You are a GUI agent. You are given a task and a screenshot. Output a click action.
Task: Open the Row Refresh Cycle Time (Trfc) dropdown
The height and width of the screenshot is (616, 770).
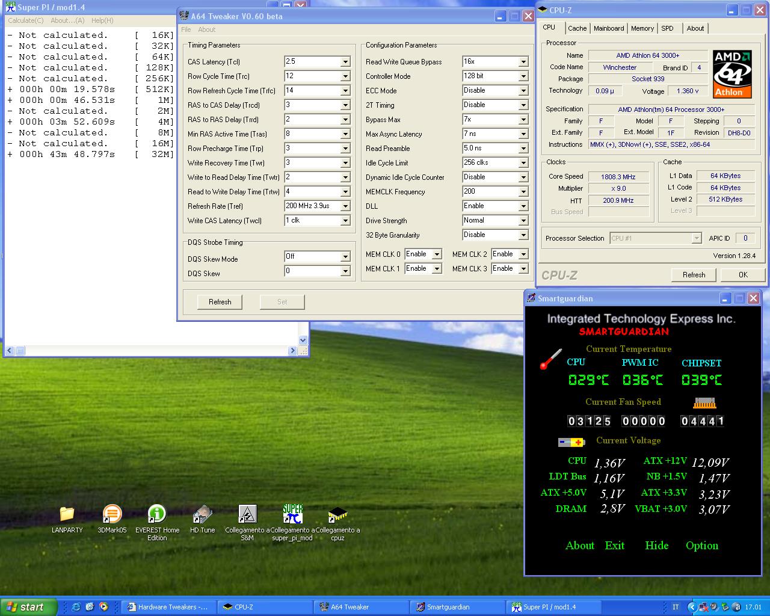(x=345, y=91)
